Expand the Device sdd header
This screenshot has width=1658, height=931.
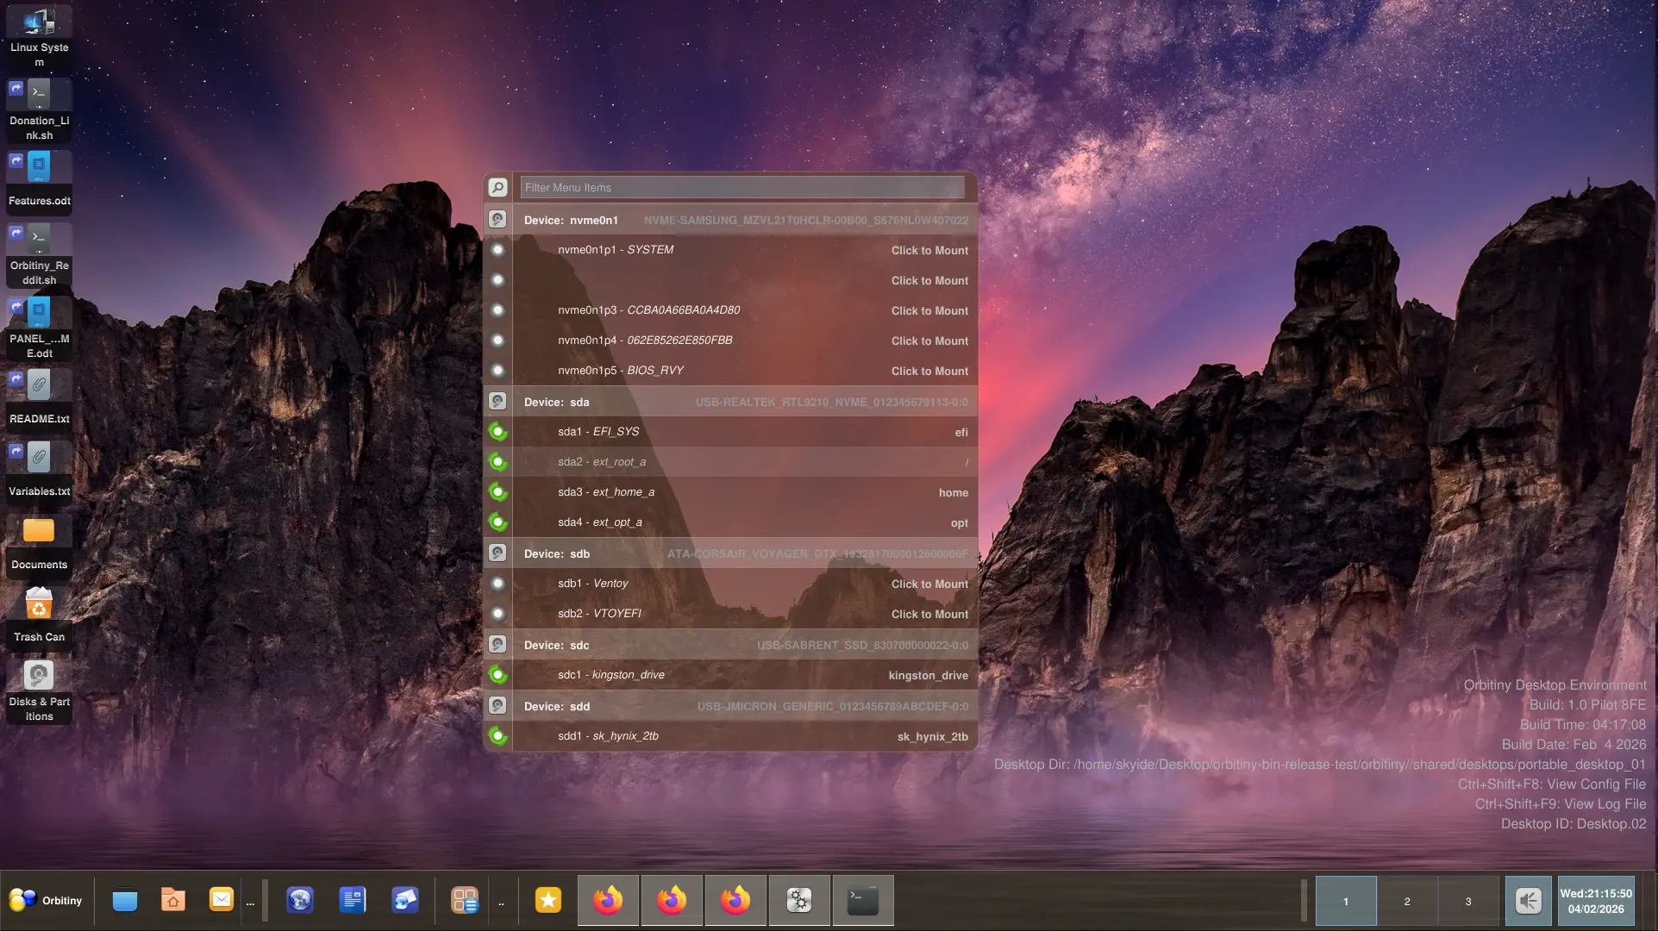coord(556,706)
